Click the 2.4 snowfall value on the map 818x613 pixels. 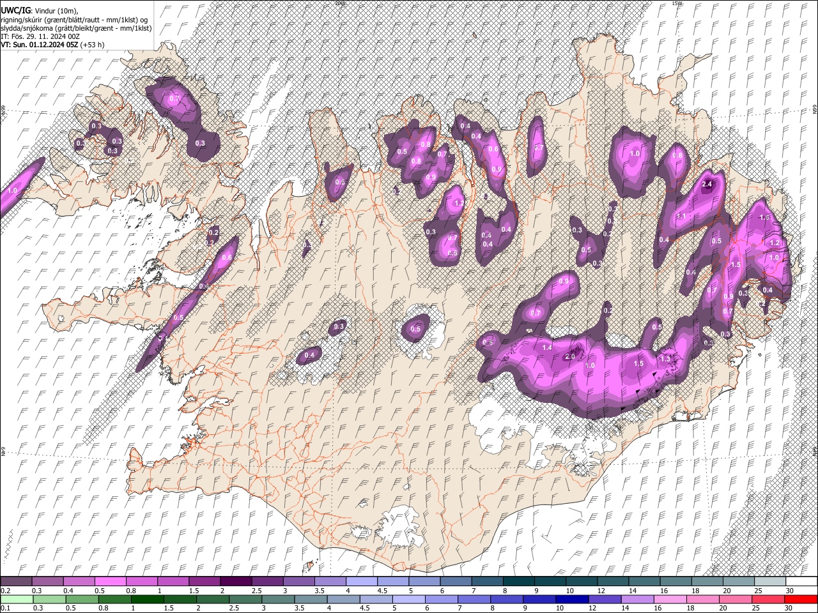point(707,184)
